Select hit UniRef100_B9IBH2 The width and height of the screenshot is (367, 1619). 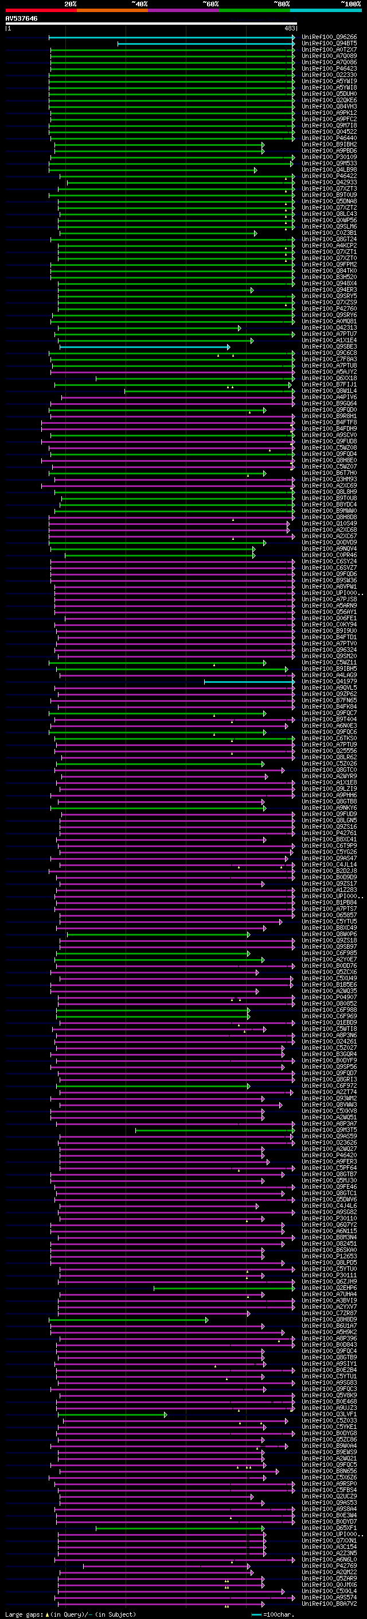point(329,145)
